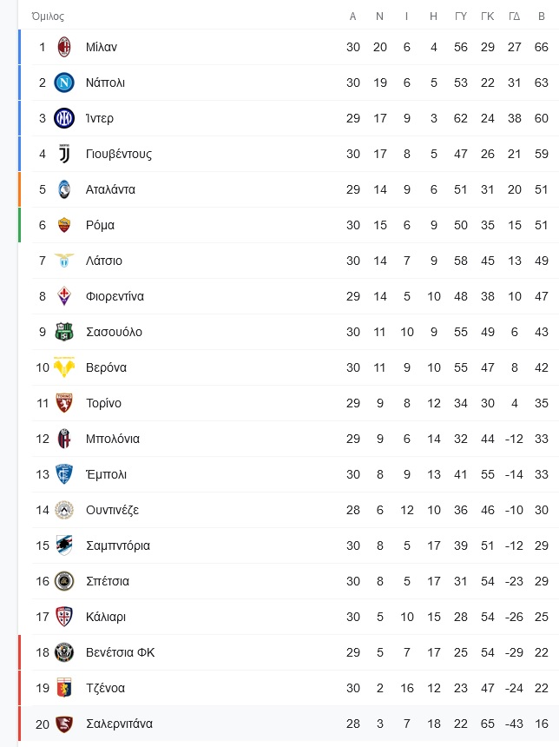Image resolution: width=559 pixels, height=747 pixels.
Task: Click the ΓΔ goal difference header
Action: click(x=514, y=17)
